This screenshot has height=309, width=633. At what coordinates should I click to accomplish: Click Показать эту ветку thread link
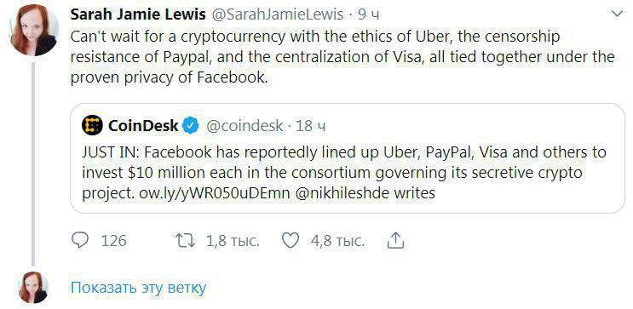139,288
